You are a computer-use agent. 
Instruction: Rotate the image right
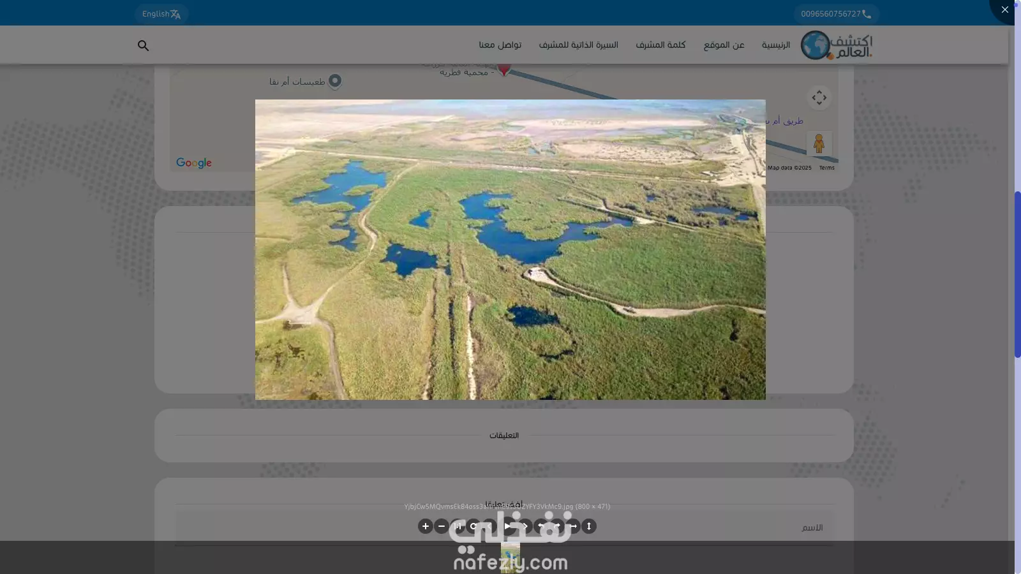(557, 526)
